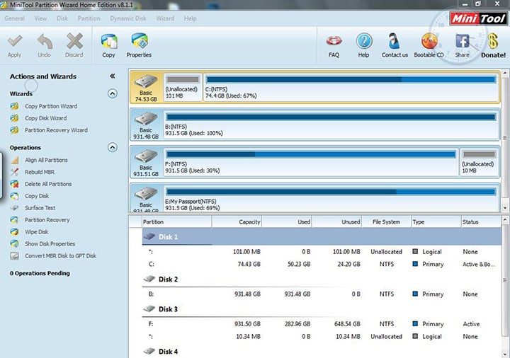Open the Help menu
This screenshot has width=510, height=358.
click(x=191, y=18)
